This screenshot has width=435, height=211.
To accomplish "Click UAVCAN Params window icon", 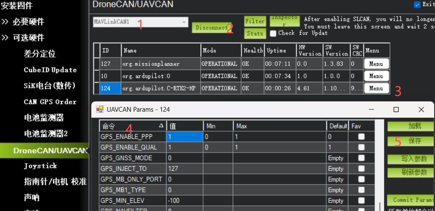I will pos(99,110).
